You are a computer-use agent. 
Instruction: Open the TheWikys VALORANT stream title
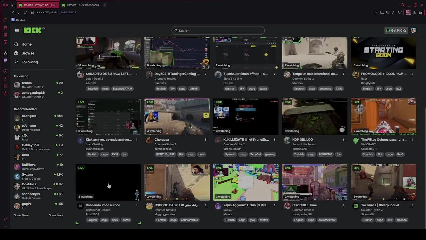point(384,140)
